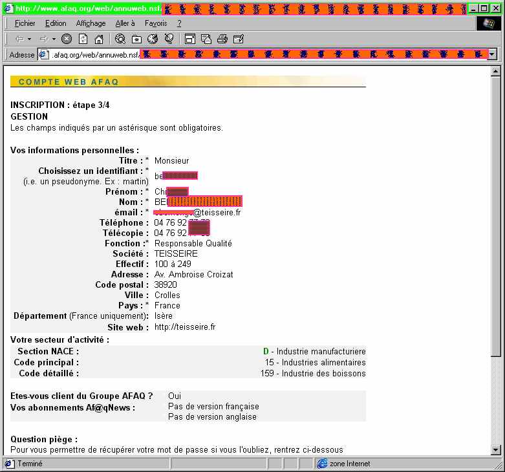Image resolution: width=505 pixels, height=472 pixels.
Task: Click the scrollbar down arrow
Action: coord(495,449)
